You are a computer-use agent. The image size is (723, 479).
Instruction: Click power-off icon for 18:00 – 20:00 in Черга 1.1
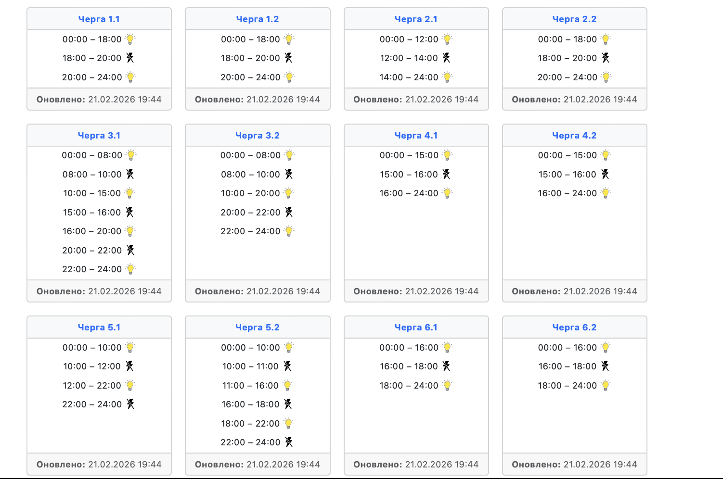[130, 58]
